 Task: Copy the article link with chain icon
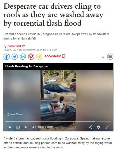click(x=39, y=57)
